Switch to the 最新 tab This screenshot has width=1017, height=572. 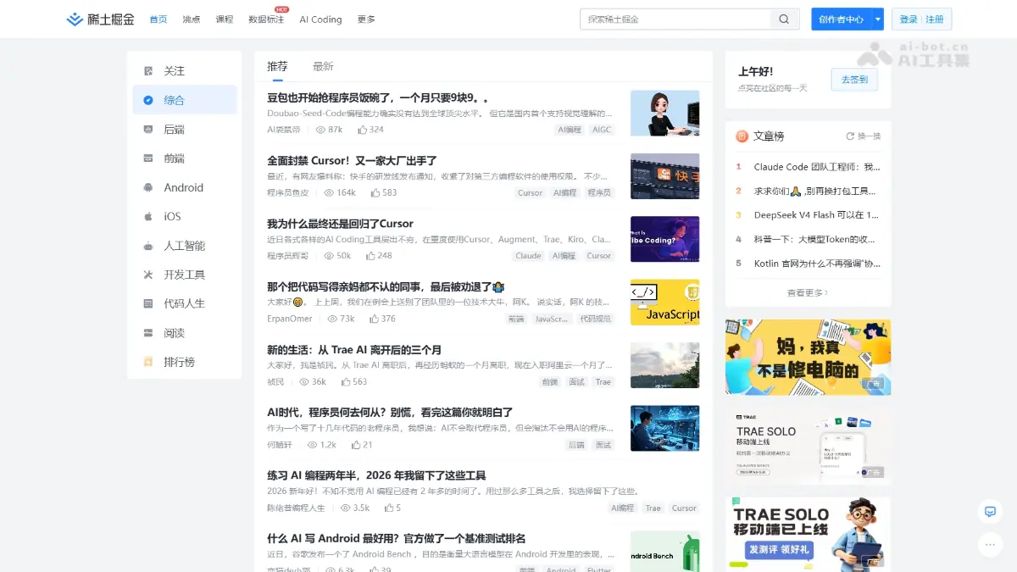pos(323,66)
